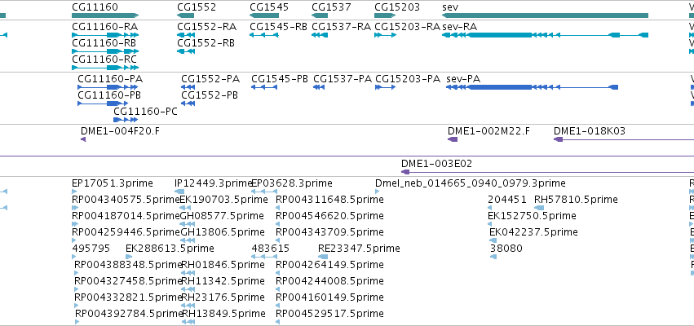The height and width of the screenshot is (326, 694).
Task: Open EST EP17051.3prime
Action: pos(74,192)
